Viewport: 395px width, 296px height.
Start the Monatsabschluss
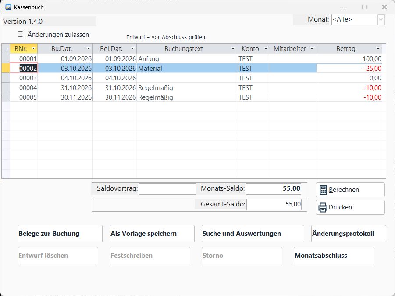point(334,256)
